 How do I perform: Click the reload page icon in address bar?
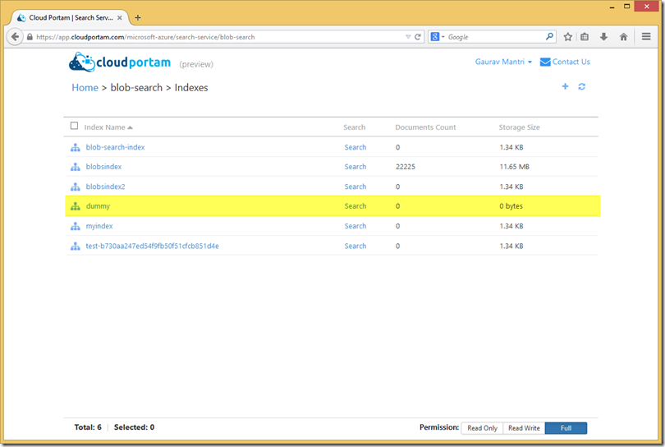[418, 37]
